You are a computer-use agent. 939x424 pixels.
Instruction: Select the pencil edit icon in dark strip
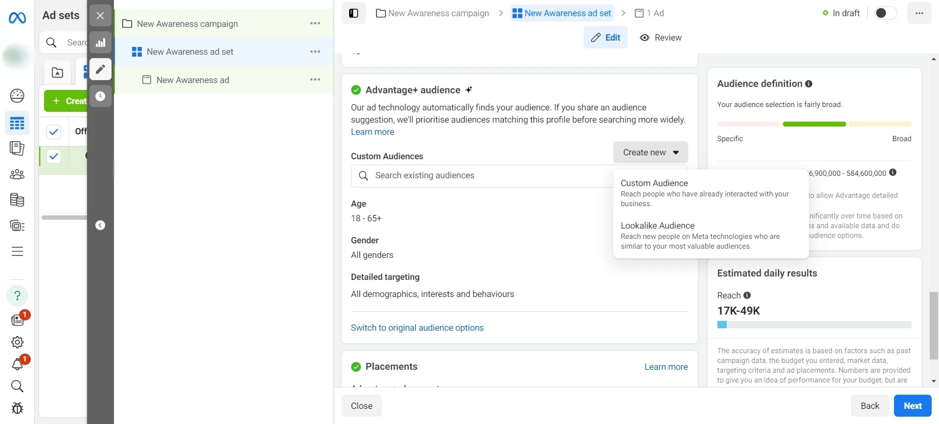pyautogui.click(x=100, y=69)
